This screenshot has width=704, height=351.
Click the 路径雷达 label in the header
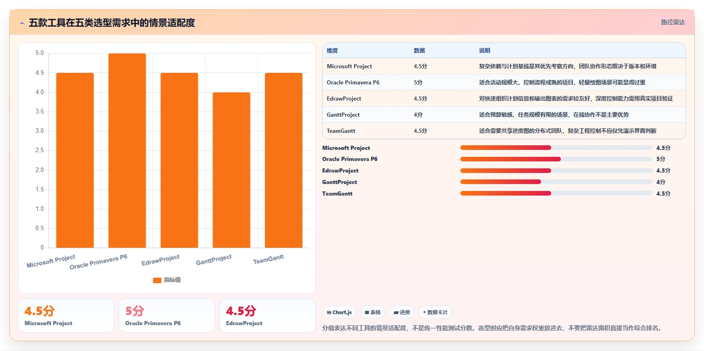[673, 22]
